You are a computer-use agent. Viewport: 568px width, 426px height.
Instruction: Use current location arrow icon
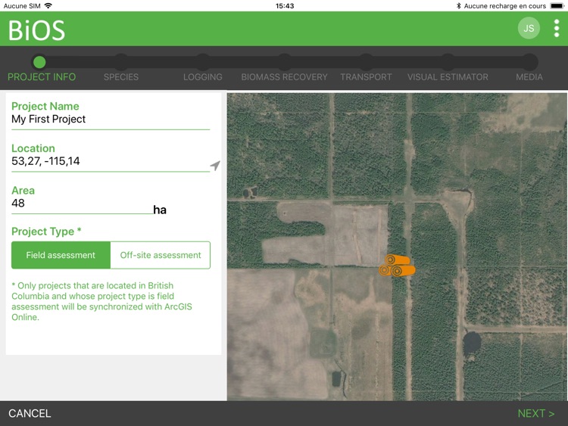(x=215, y=166)
